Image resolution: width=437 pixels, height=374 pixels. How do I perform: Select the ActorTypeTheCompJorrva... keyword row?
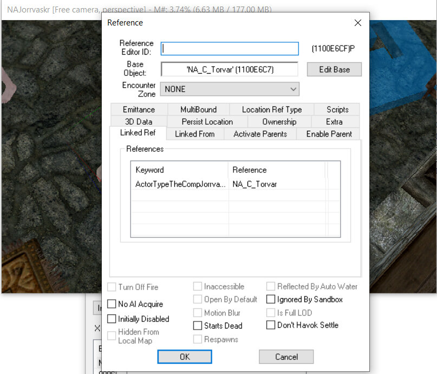[x=180, y=184]
